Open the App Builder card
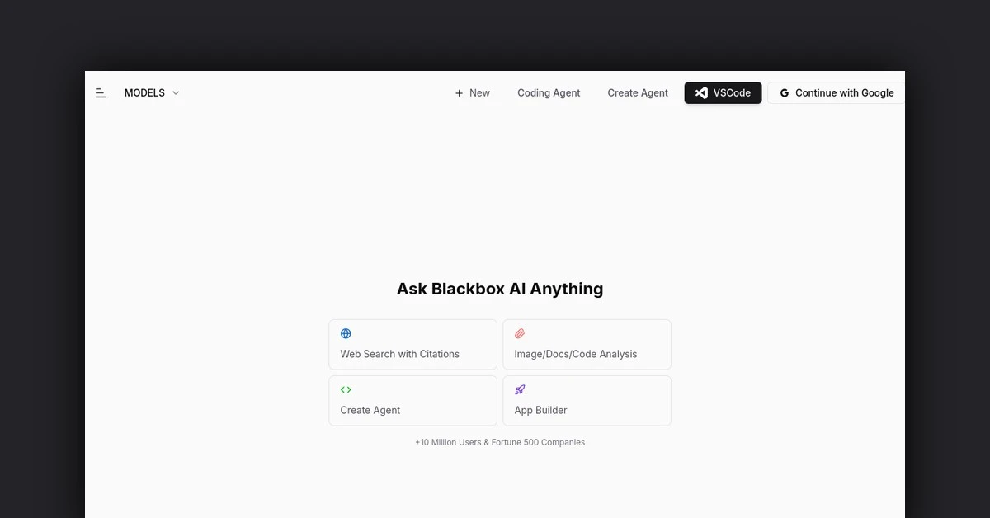The height and width of the screenshot is (518, 990). pos(587,400)
